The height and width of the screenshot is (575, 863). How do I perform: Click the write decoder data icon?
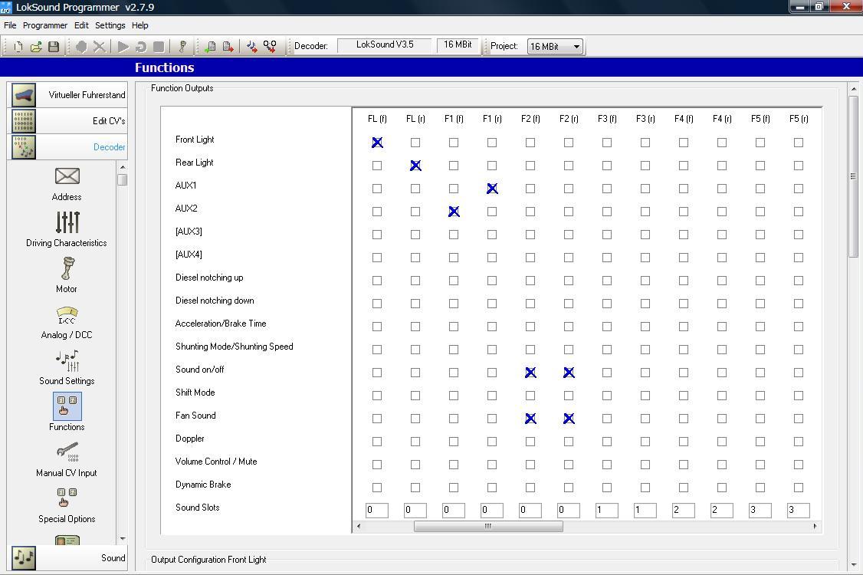228,47
